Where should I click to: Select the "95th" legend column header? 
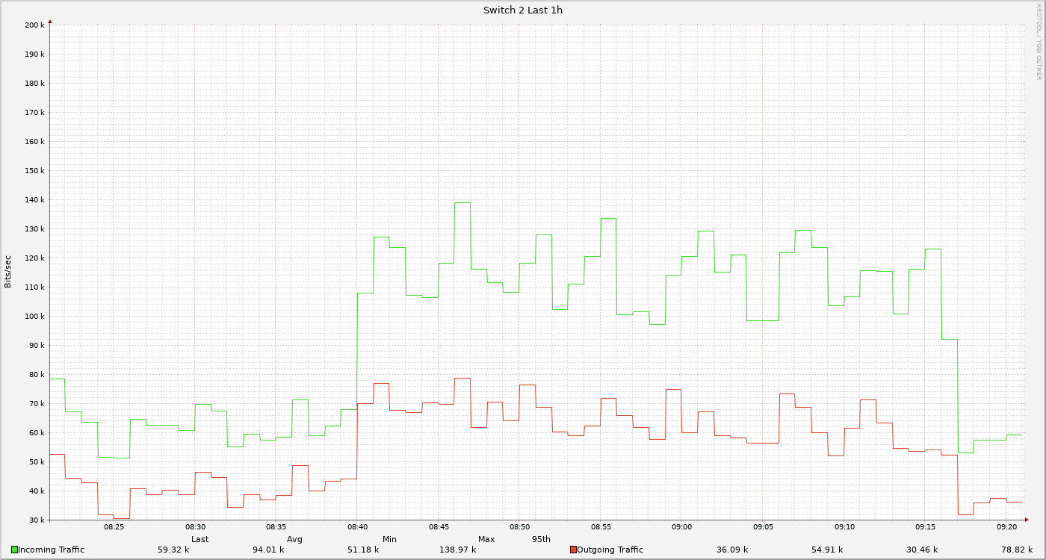(x=541, y=539)
